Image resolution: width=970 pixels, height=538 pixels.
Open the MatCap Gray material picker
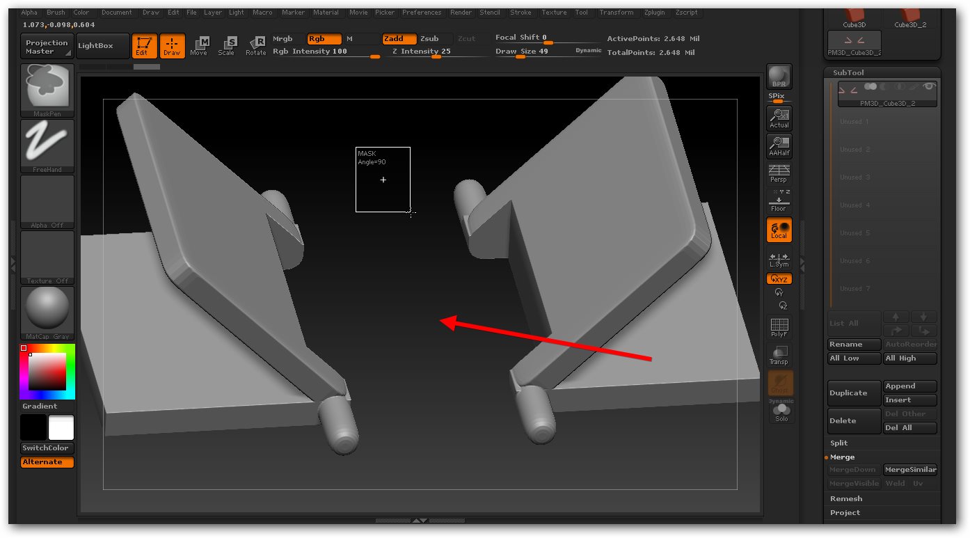(47, 313)
